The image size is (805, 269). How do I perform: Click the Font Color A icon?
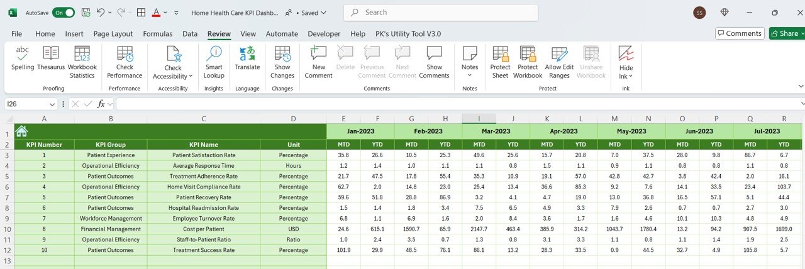coord(156,13)
